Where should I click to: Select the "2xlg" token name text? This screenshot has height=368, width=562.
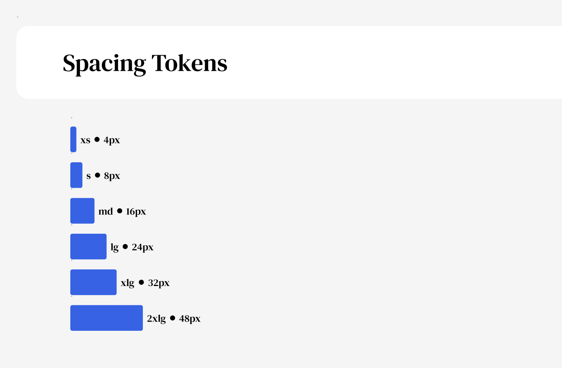point(156,319)
